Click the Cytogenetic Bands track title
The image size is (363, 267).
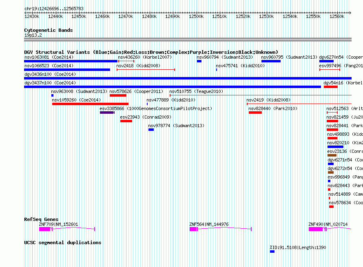(49, 30)
